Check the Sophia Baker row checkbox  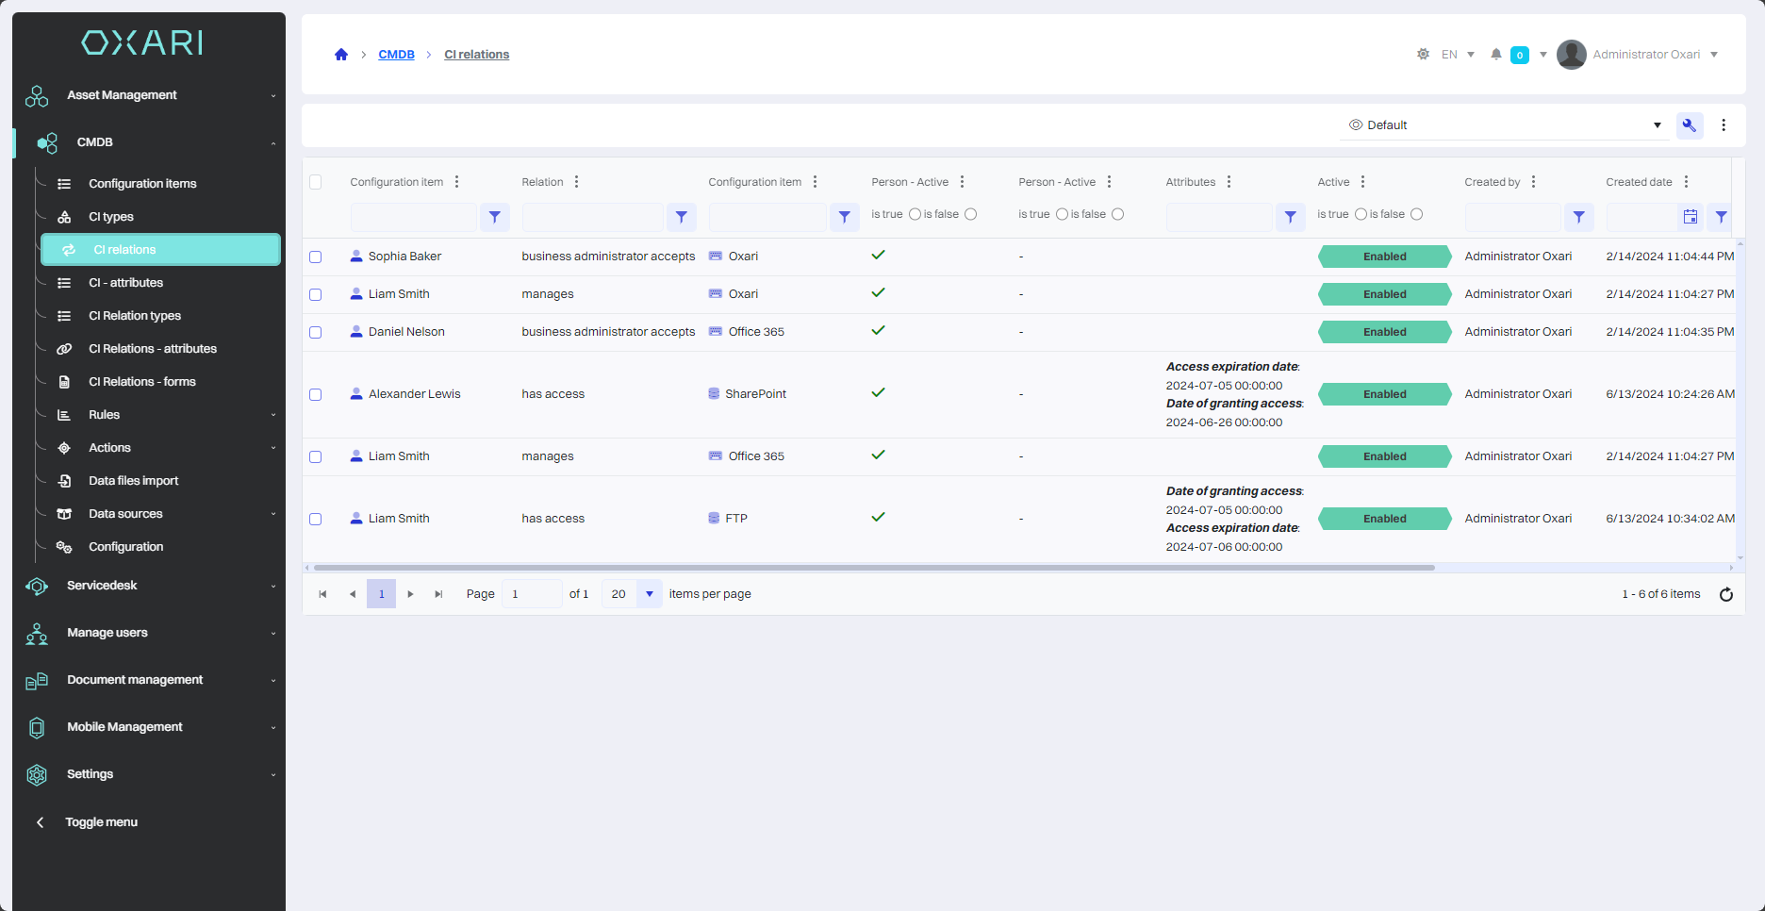[x=316, y=257]
